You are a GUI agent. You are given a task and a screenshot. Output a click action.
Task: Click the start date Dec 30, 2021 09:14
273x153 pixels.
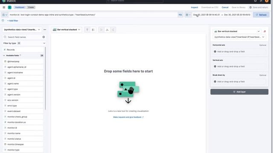point(206,15)
